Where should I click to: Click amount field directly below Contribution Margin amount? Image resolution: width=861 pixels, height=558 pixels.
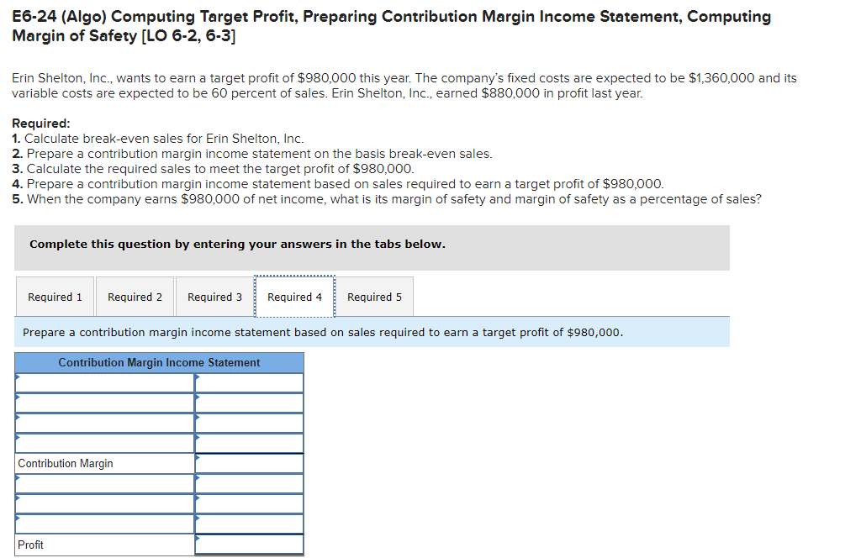click(x=249, y=484)
